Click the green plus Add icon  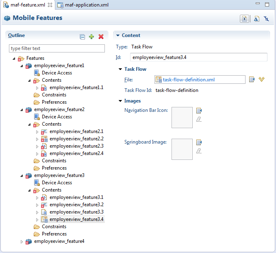point(91,37)
